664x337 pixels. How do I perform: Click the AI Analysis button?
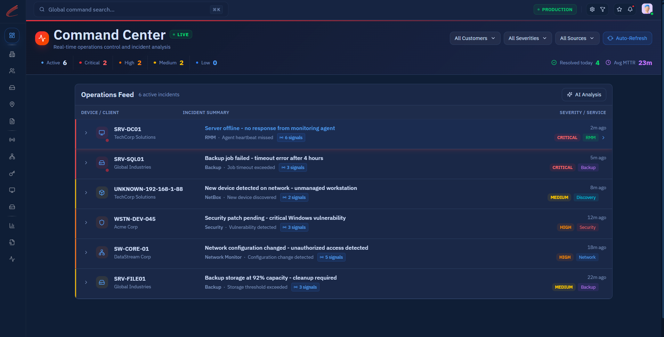[584, 95]
